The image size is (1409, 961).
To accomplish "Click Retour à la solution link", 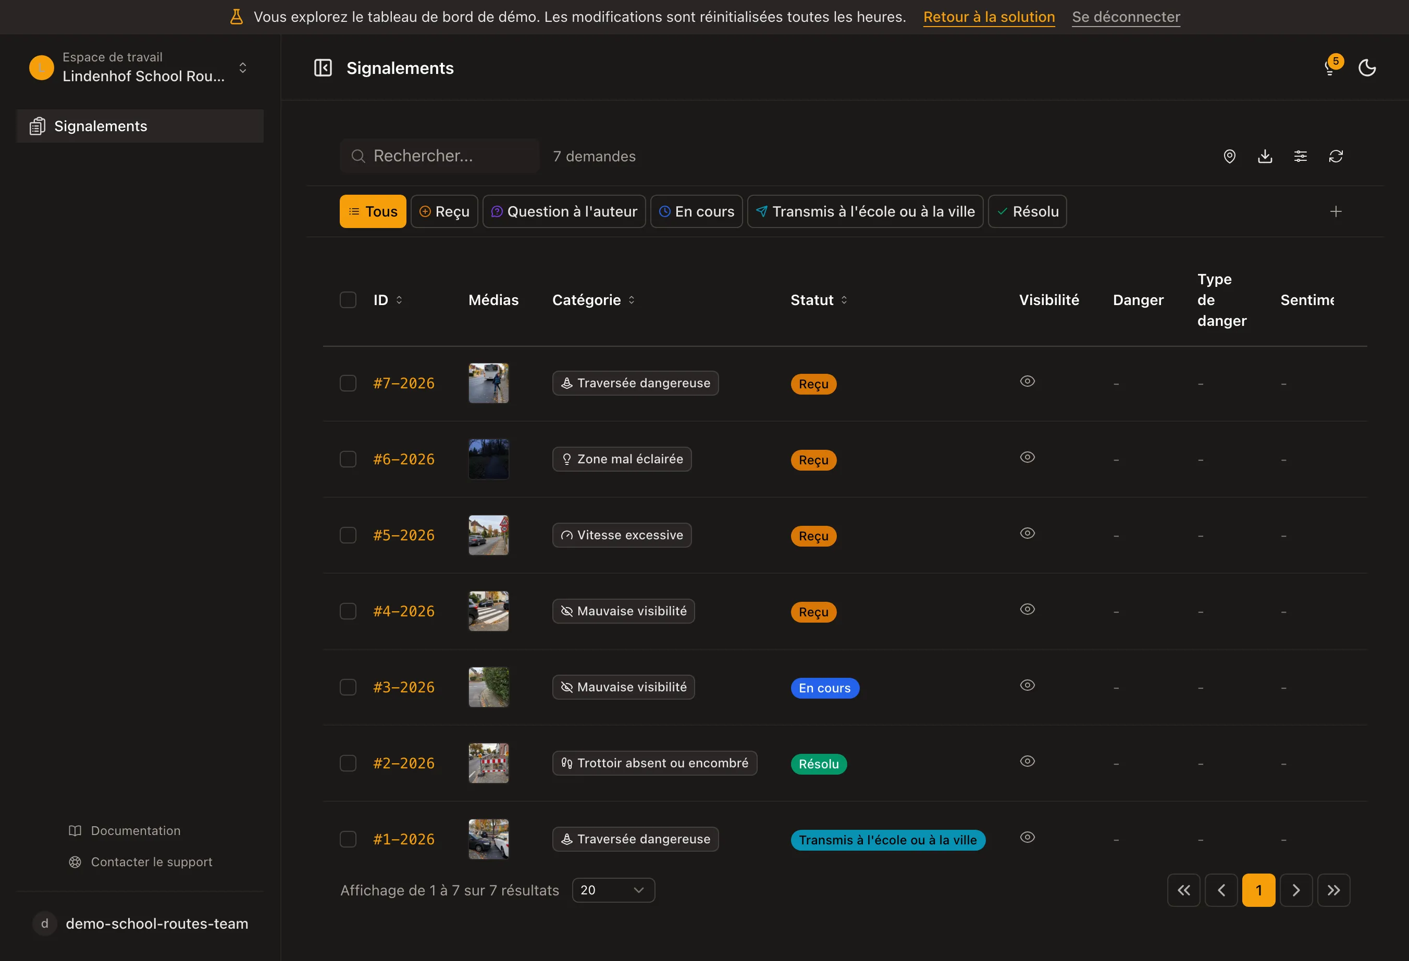I will pyautogui.click(x=989, y=17).
